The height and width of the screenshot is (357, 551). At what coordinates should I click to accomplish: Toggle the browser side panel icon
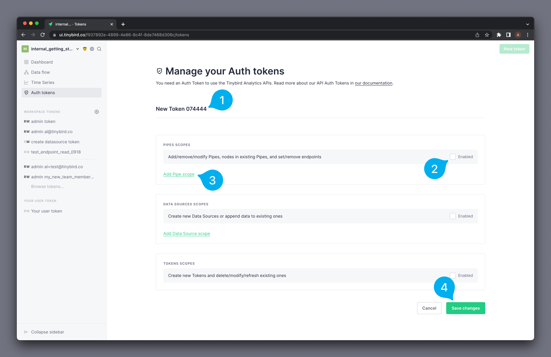coord(508,35)
